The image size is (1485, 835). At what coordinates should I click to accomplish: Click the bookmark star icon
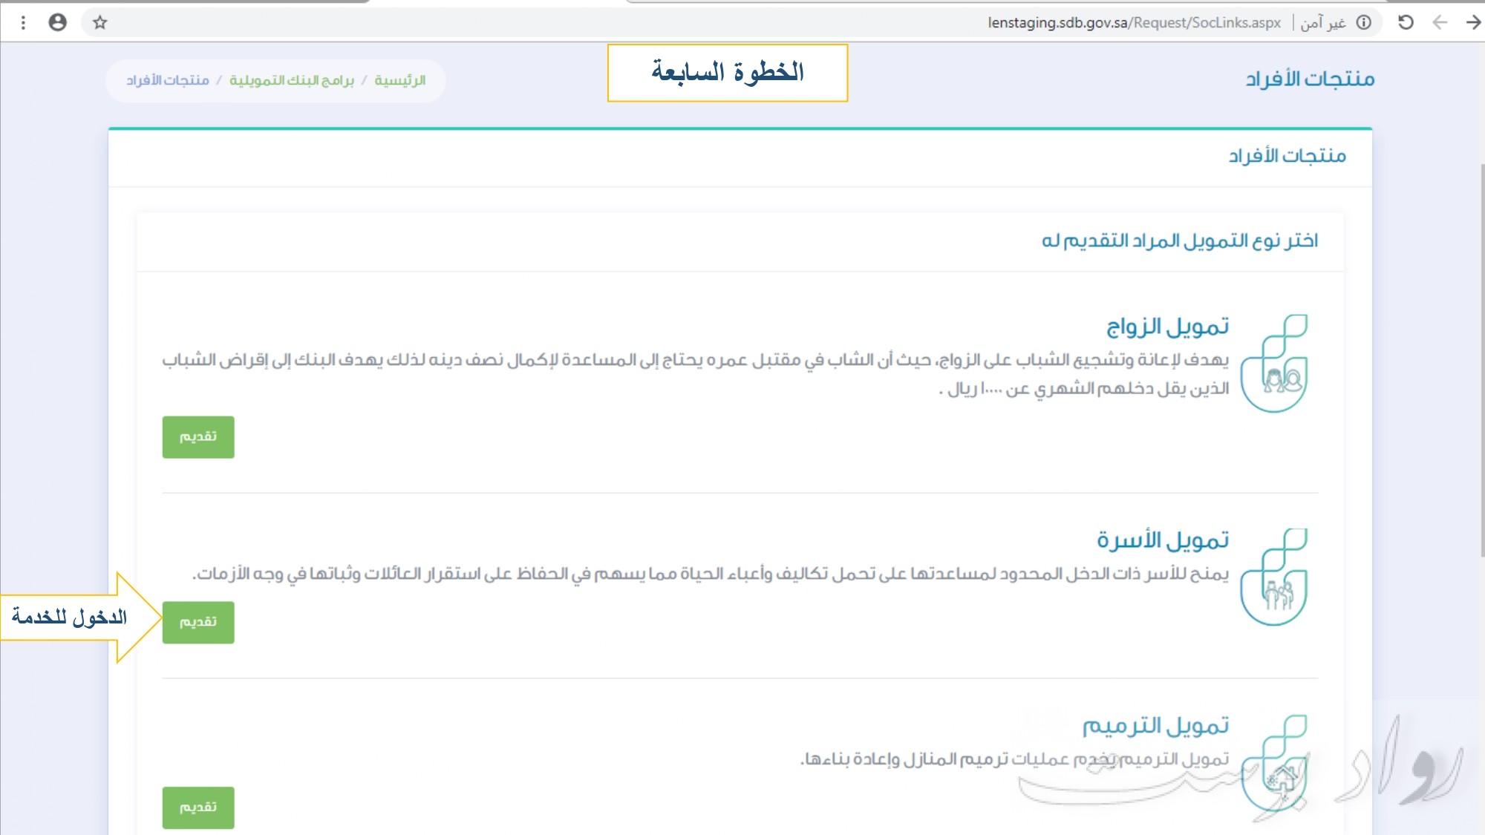click(100, 22)
